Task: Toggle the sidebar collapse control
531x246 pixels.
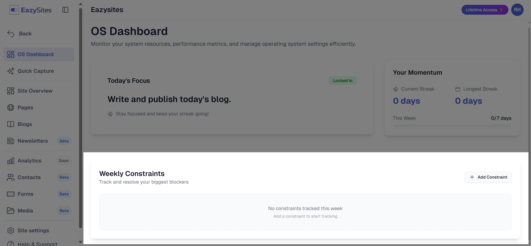Action: click(x=65, y=10)
